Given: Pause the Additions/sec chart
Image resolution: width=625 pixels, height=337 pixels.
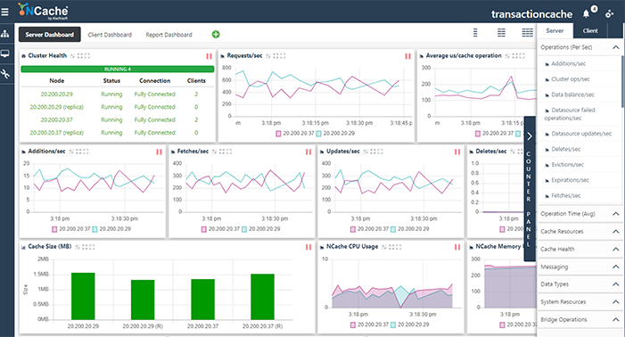Looking at the screenshot, I should click(159, 152).
